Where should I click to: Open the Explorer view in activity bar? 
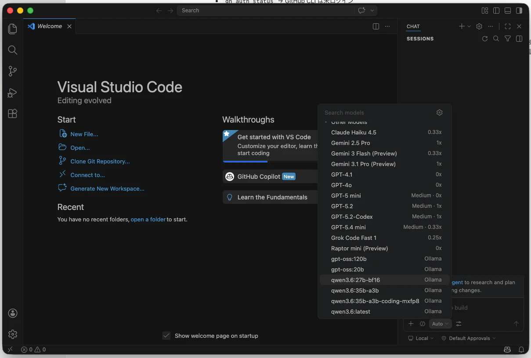point(13,29)
